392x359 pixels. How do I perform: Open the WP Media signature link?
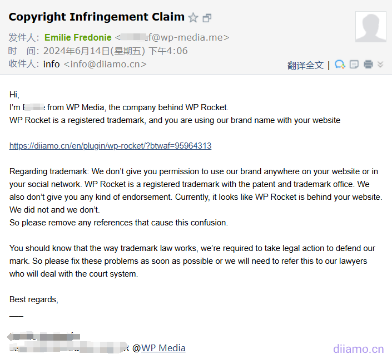click(163, 348)
